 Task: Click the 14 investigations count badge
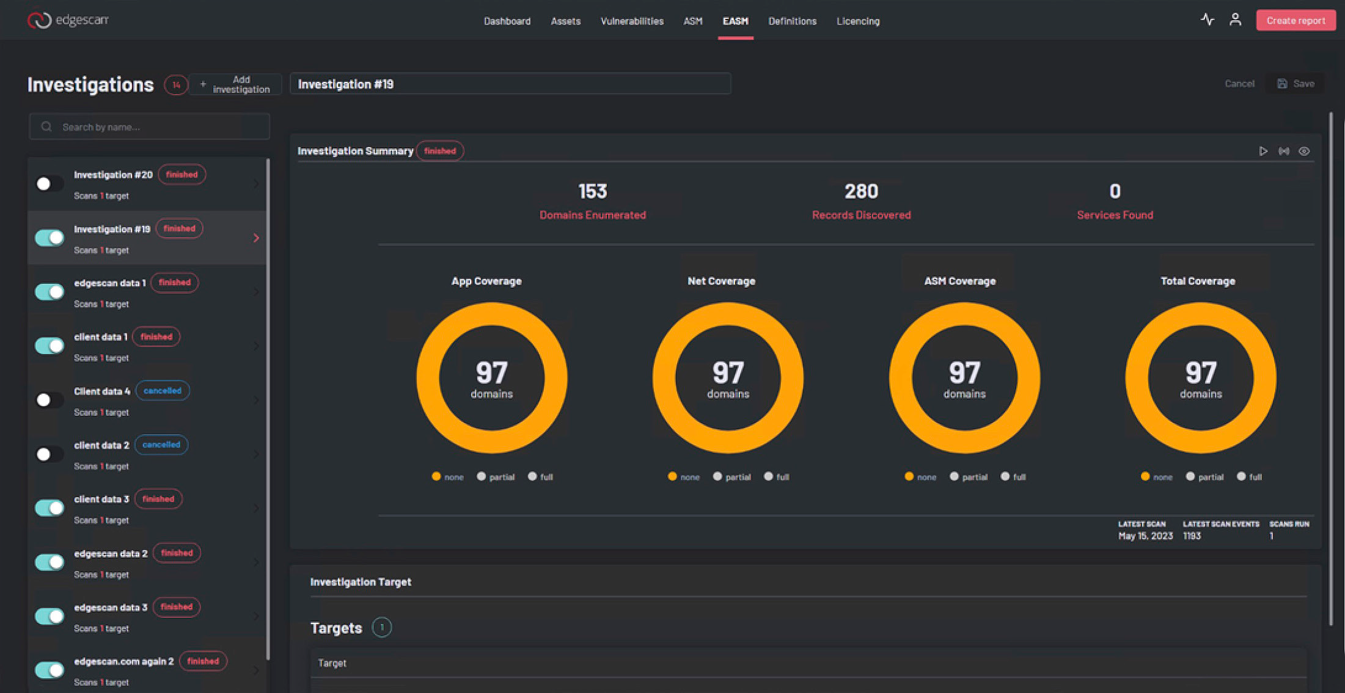click(176, 84)
